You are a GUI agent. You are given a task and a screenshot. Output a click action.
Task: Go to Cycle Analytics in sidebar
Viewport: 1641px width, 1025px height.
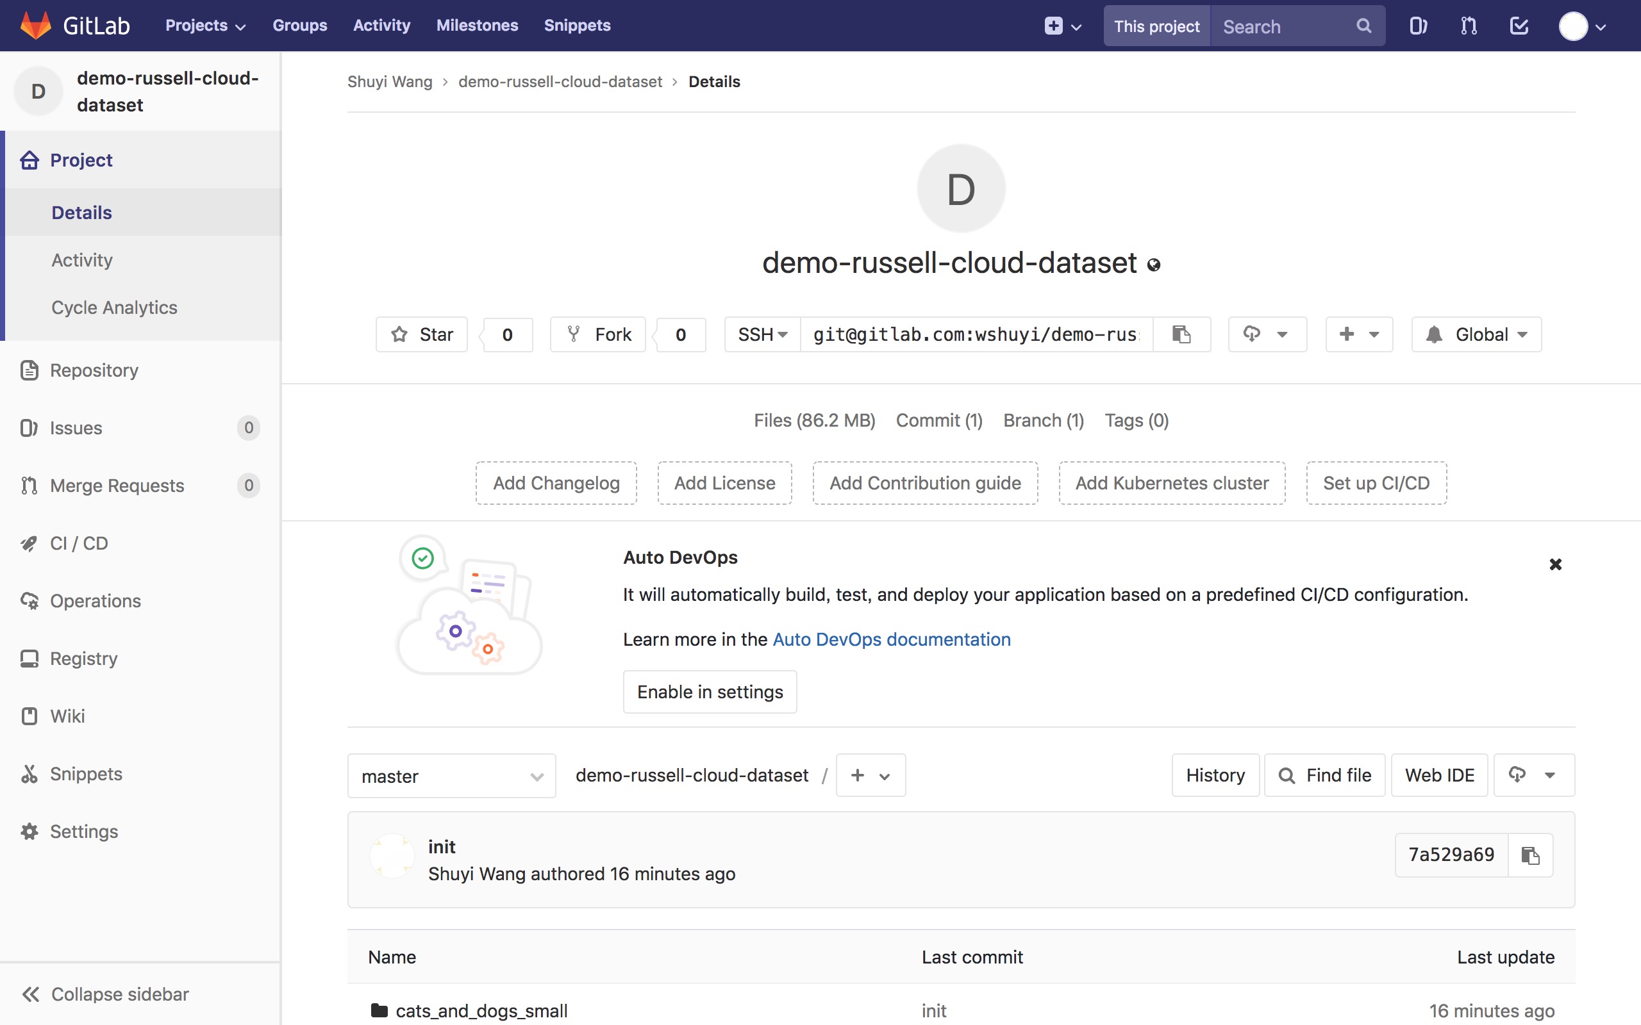(114, 307)
